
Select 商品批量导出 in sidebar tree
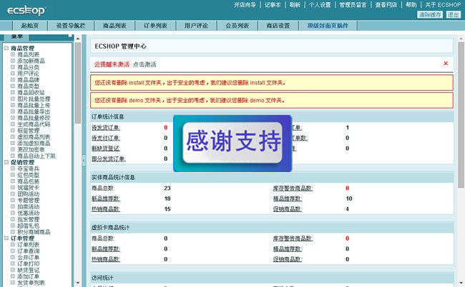click(34, 111)
